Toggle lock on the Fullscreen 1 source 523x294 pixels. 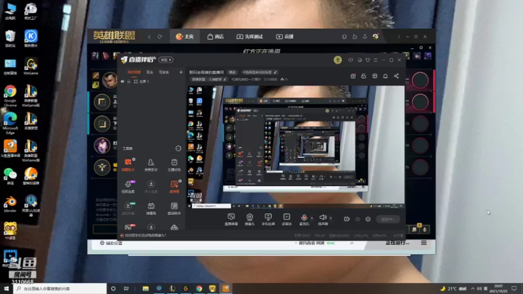[129, 81]
